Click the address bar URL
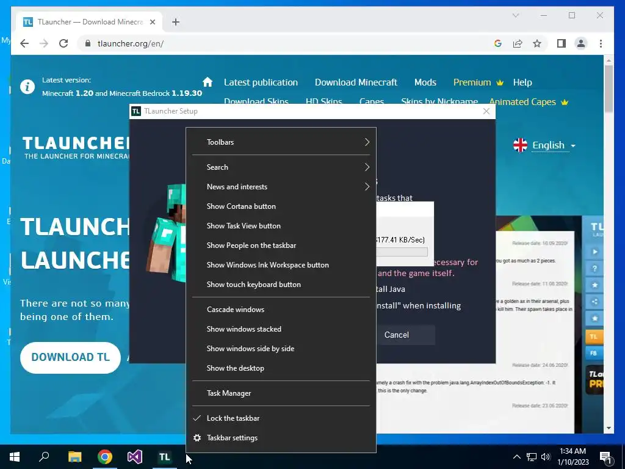 (x=131, y=43)
